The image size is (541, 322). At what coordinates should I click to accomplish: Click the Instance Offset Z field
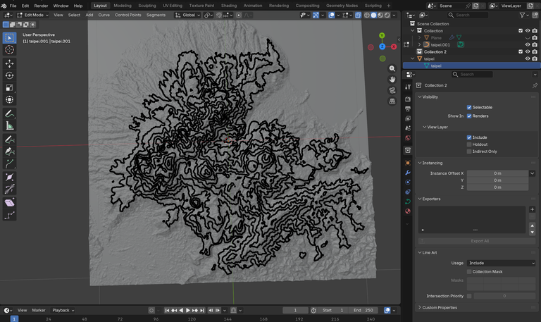[x=497, y=187]
